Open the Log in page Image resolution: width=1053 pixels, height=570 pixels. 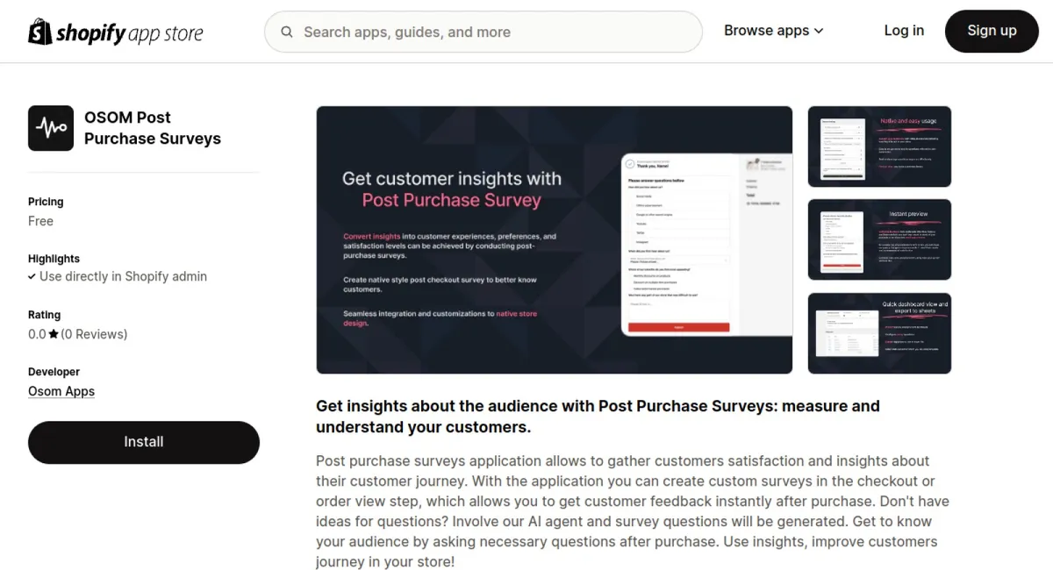[x=904, y=31]
